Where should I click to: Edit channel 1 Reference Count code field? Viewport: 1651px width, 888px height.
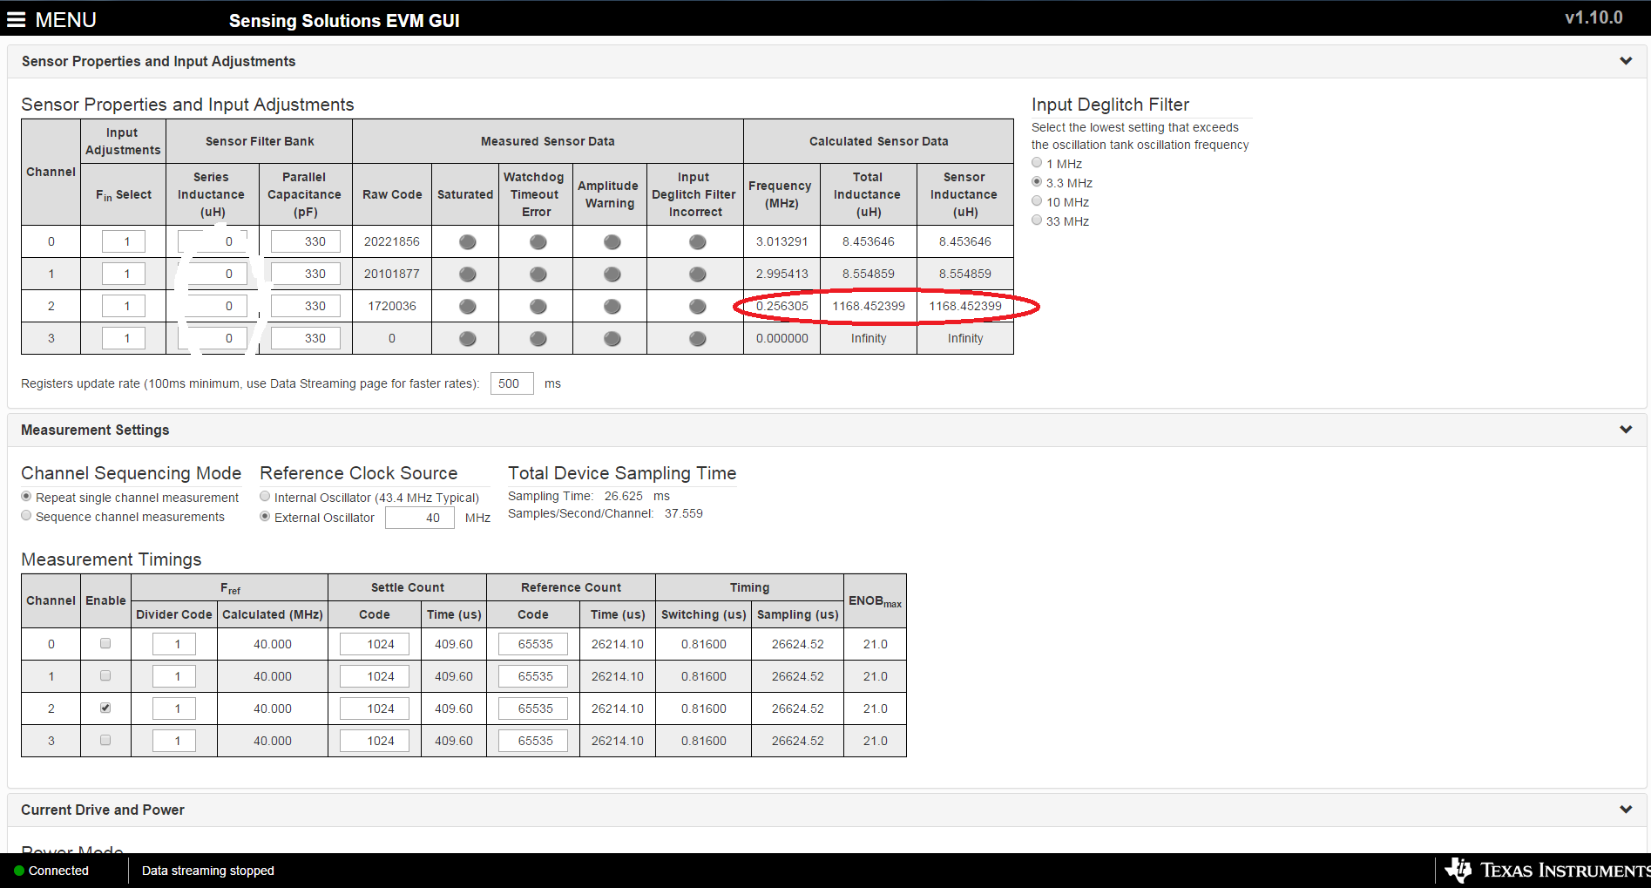[533, 676]
